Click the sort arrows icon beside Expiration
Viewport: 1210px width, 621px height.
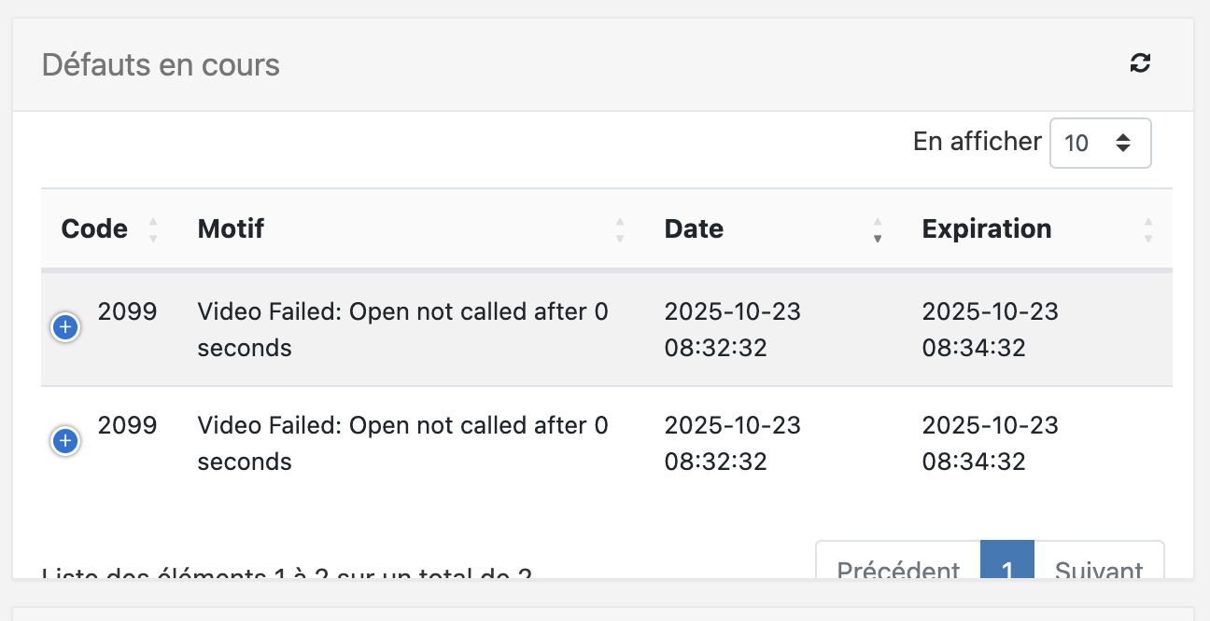click(x=1148, y=229)
